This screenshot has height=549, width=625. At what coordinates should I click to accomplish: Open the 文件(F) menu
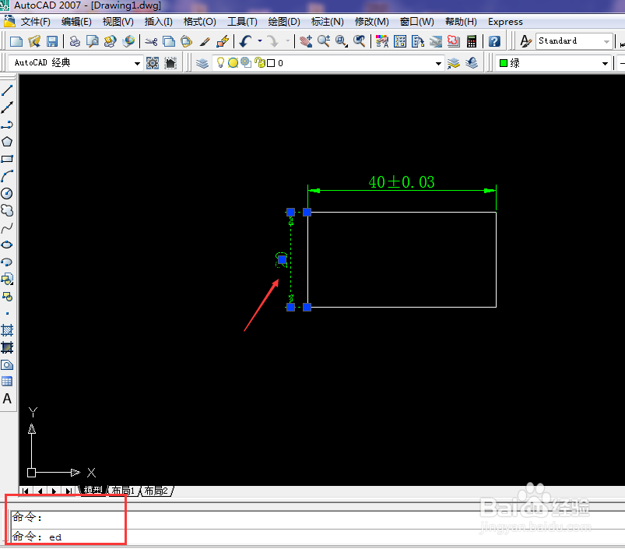click(x=36, y=22)
